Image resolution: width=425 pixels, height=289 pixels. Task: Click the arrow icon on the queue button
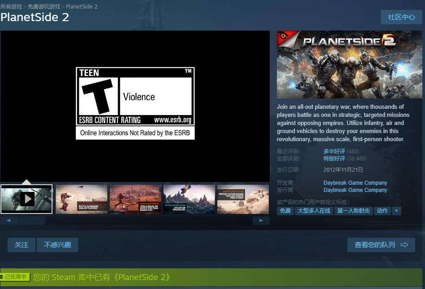coord(404,245)
